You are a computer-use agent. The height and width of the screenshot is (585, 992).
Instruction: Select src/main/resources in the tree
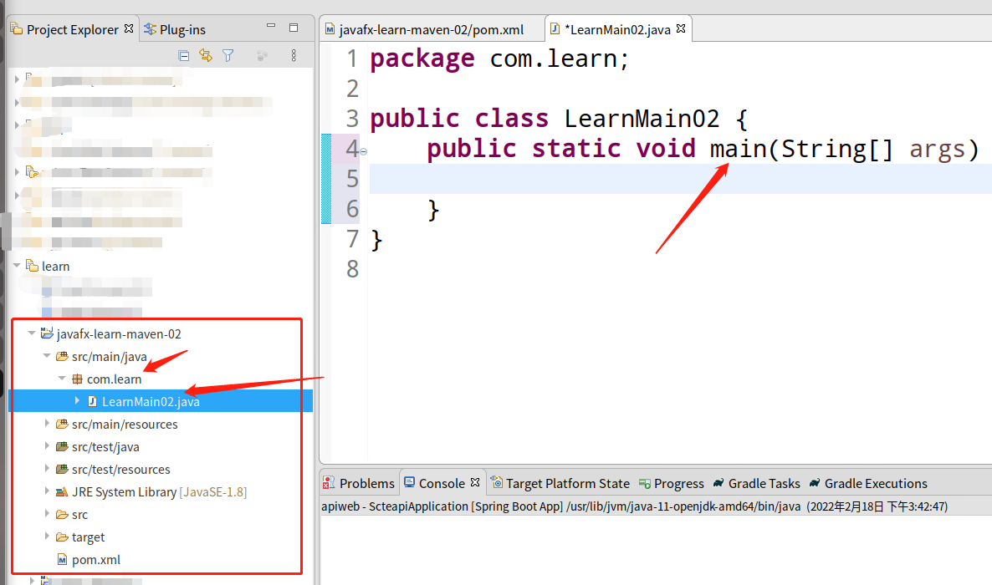click(x=125, y=425)
